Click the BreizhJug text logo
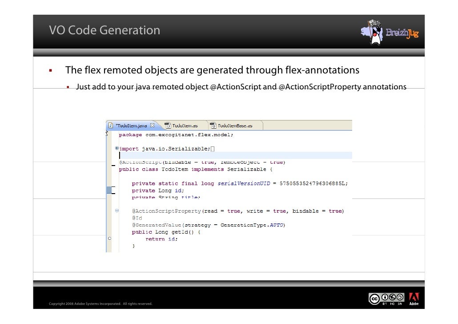This screenshot has width=458, height=324. coord(402,33)
